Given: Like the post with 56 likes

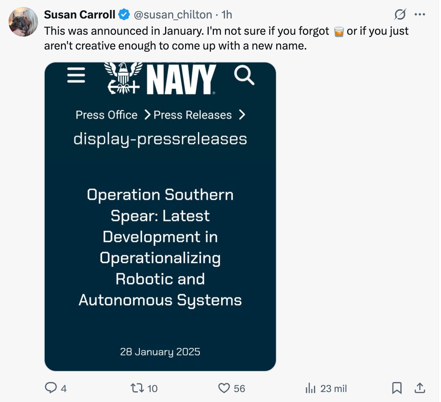Looking at the screenshot, I should pos(224,388).
